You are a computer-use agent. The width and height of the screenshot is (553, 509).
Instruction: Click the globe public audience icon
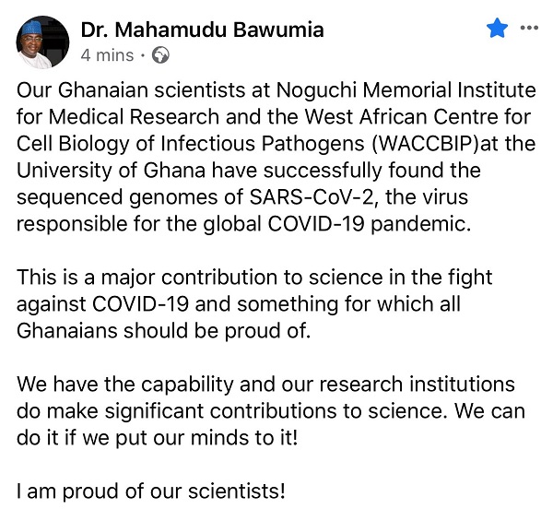coord(160,55)
